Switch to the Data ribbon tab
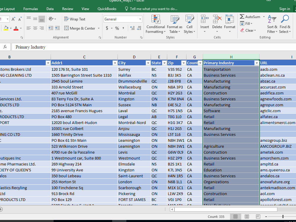 (50, 9)
